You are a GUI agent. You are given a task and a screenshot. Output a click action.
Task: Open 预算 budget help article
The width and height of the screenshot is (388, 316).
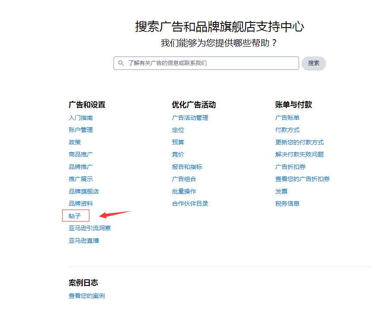(178, 142)
